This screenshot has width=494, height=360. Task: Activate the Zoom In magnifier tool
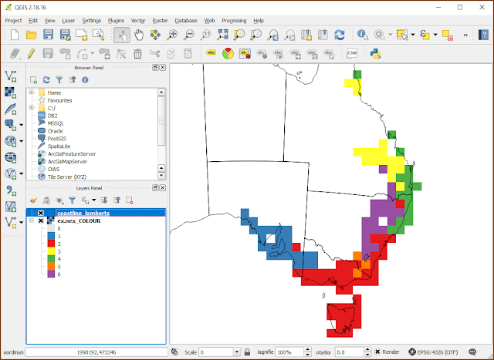(x=172, y=35)
